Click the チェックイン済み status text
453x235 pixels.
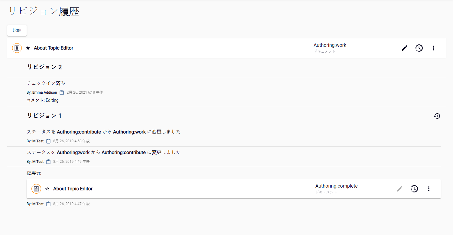click(46, 83)
